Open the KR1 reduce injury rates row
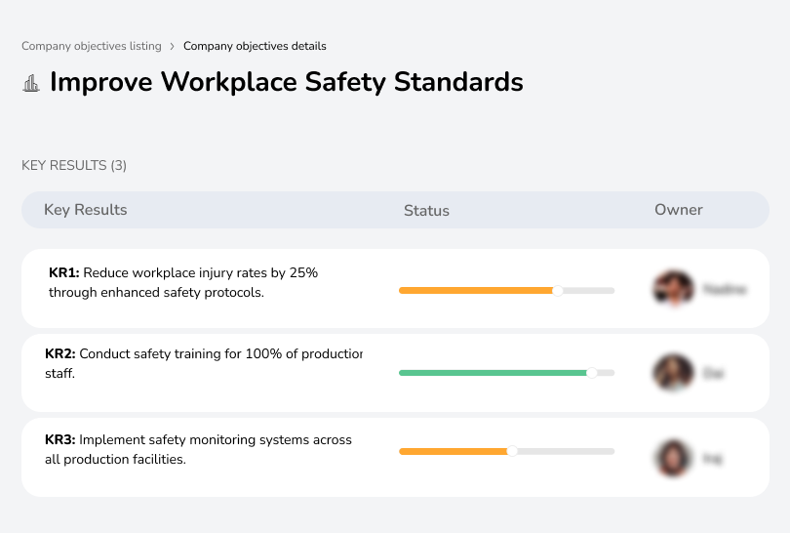Viewport: 790px width, 533px height. (x=395, y=288)
